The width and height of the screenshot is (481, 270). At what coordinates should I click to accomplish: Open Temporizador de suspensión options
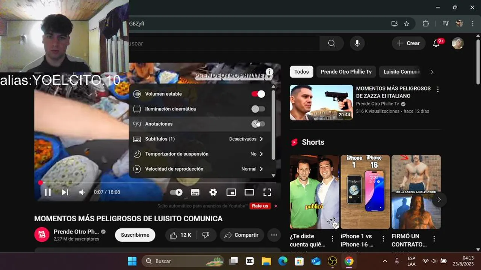(200, 154)
